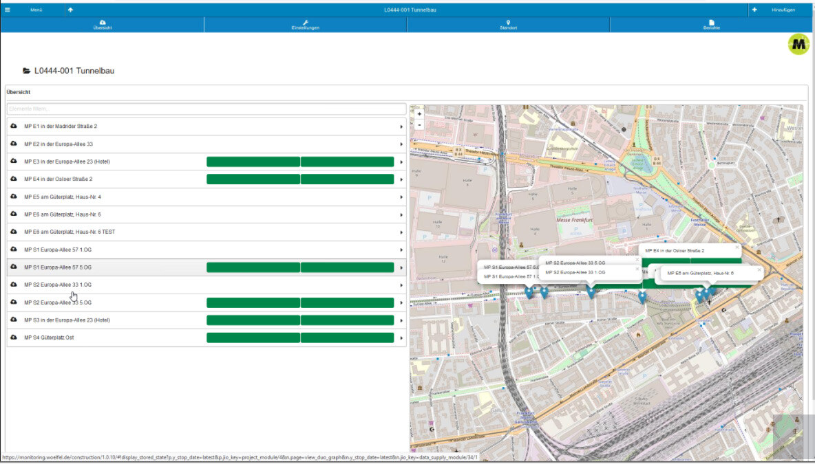Click green status bar of MP E3 row
815x464 pixels.
(300, 162)
